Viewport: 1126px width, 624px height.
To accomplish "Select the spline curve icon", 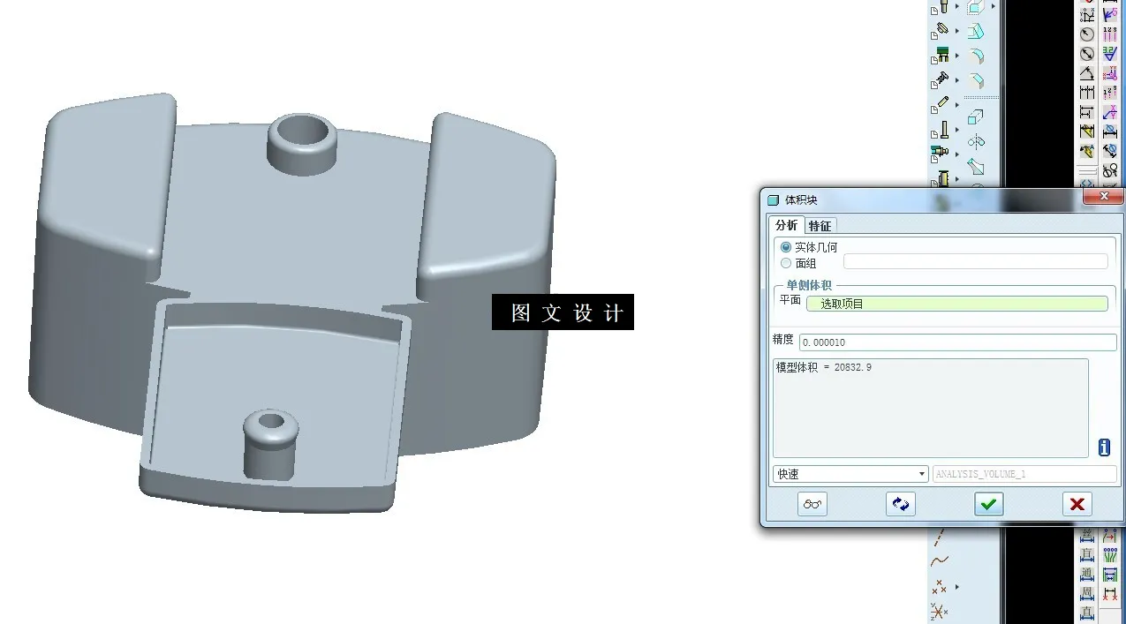I will click(940, 560).
